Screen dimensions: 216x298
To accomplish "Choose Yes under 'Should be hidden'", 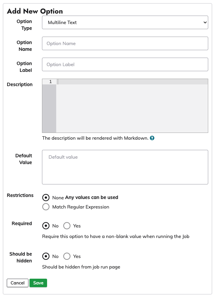I will point(67,256).
